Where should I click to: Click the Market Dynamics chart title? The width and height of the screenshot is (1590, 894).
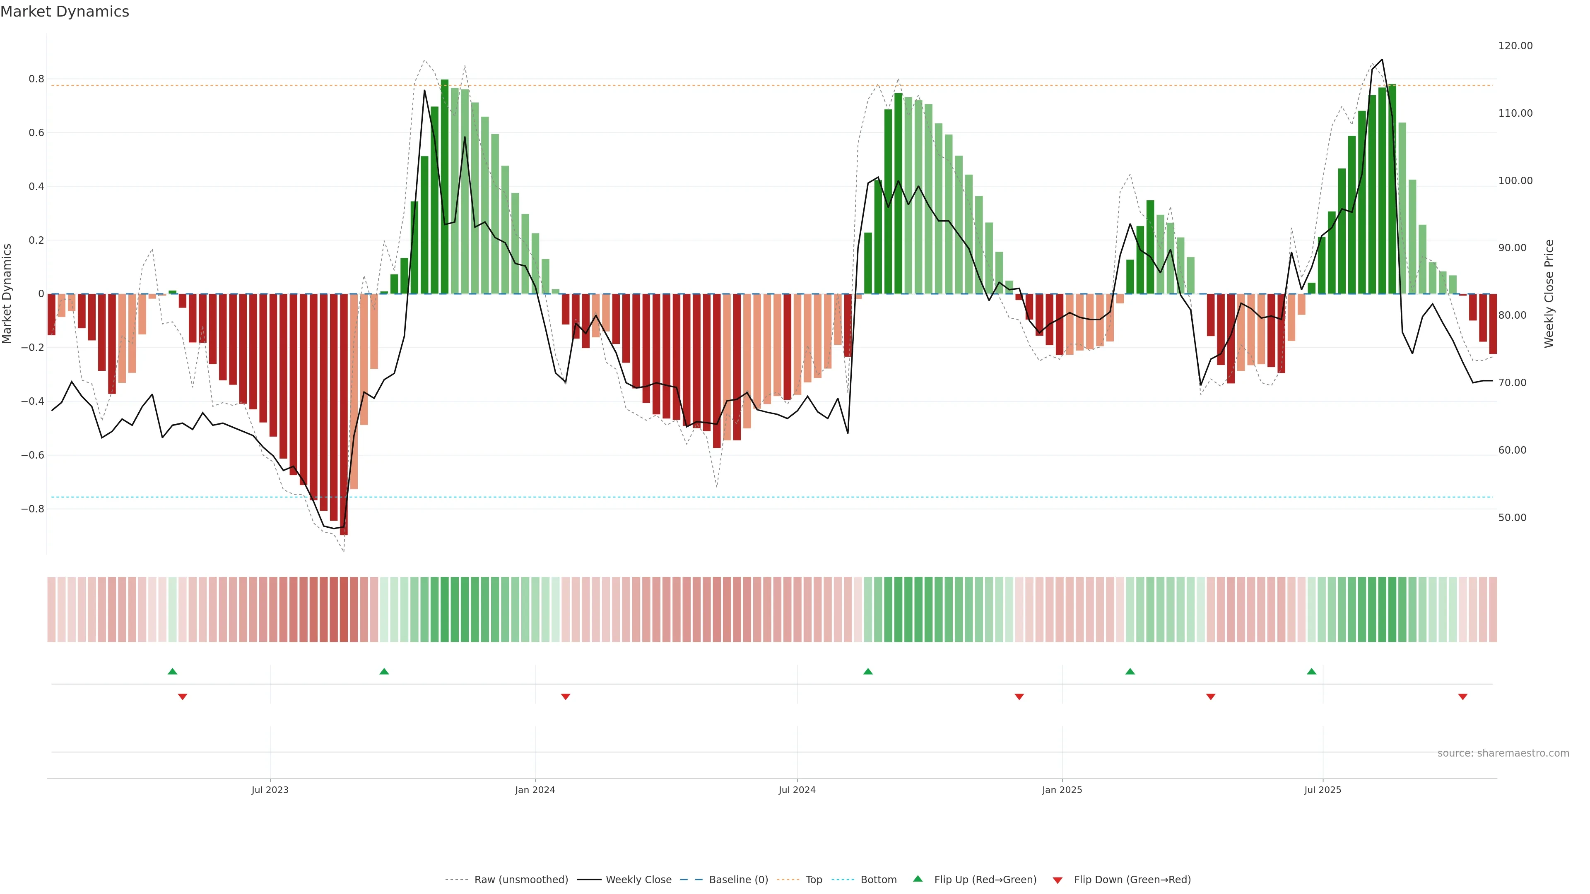(x=65, y=12)
